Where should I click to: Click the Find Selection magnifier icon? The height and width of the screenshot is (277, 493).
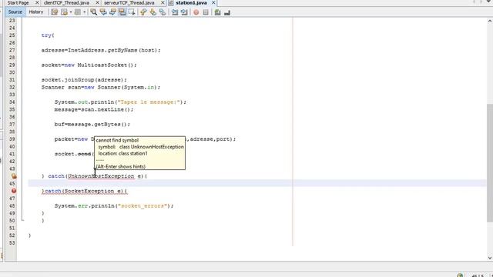pos(94,12)
